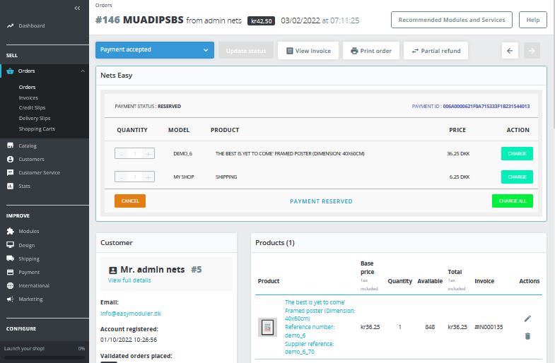This screenshot has height=363, width=555.
Task: Click the green Charge All button
Action: point(512,201)
